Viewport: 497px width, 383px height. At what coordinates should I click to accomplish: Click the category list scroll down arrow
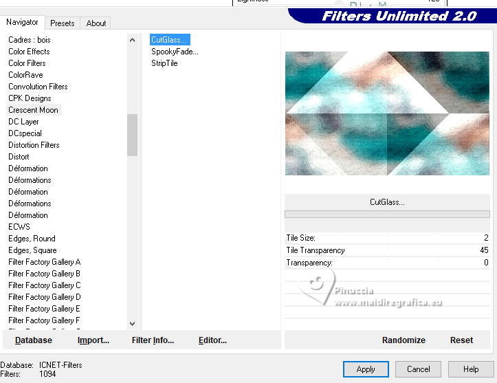click(x=133, y=323)
